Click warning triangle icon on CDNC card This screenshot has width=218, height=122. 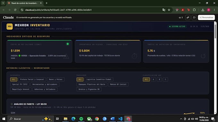coord(66,56)
